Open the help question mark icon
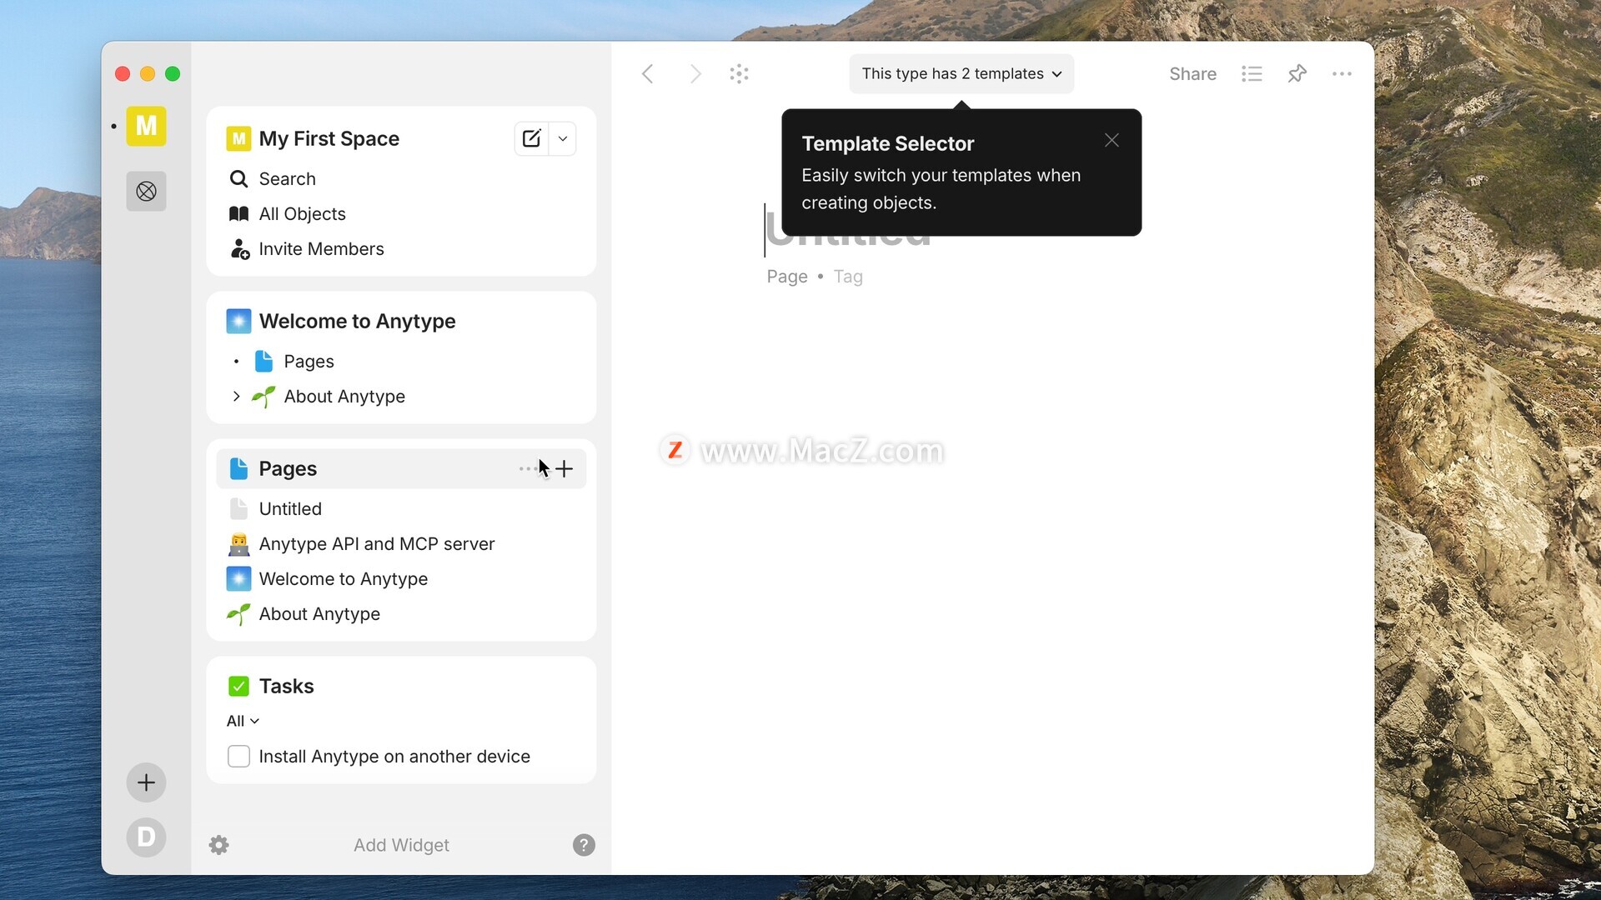The image size is (1601, 900). (584, 845)
